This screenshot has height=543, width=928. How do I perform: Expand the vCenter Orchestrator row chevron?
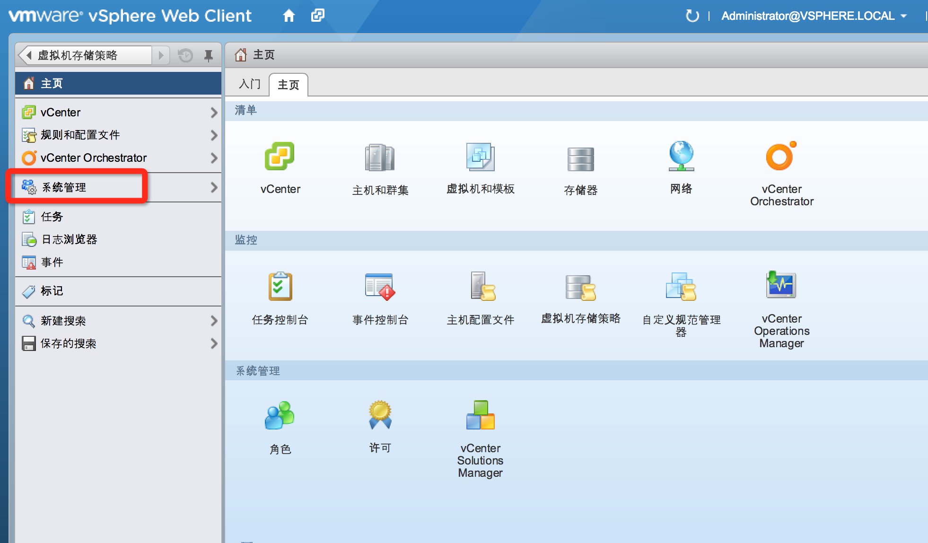coord(214,158)
